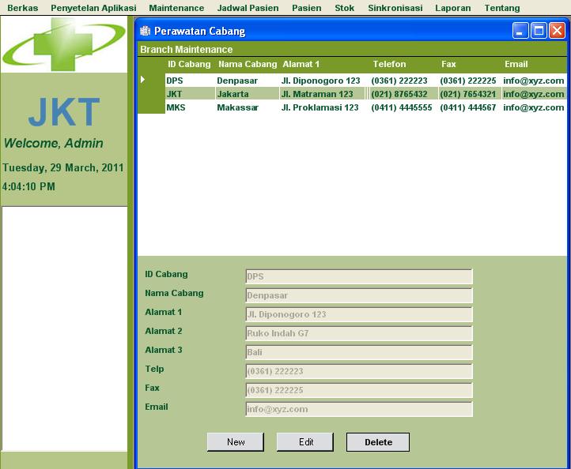Click the Fax column header

448,65
